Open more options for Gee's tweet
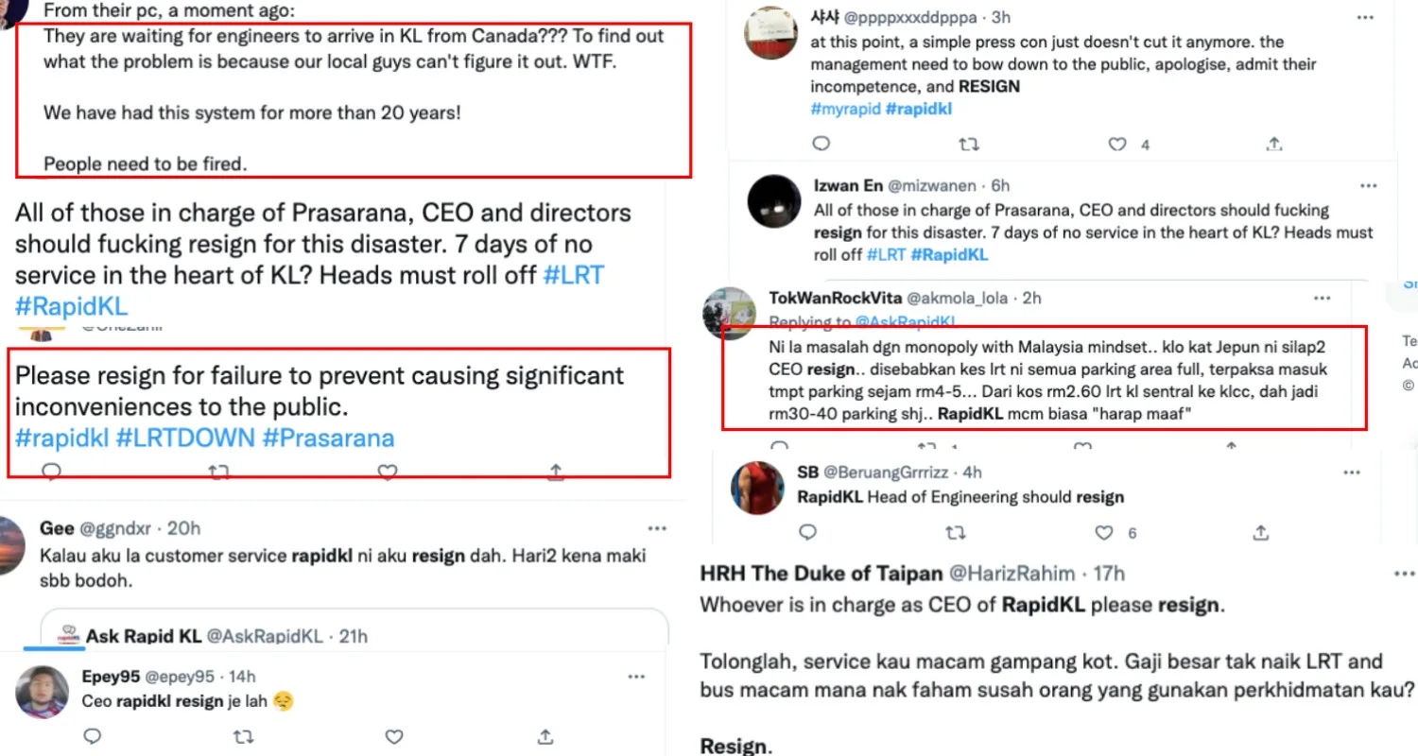 [x=656, y=528]
